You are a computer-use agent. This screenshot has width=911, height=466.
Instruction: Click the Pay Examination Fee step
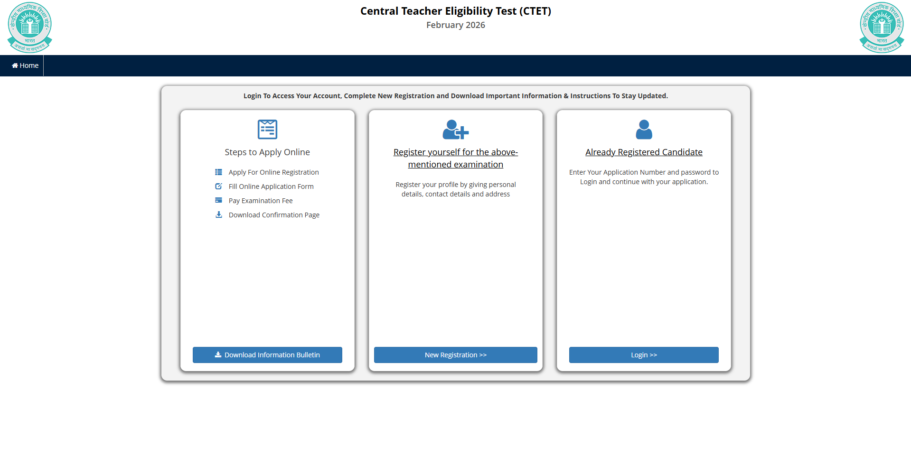point(261,201)
